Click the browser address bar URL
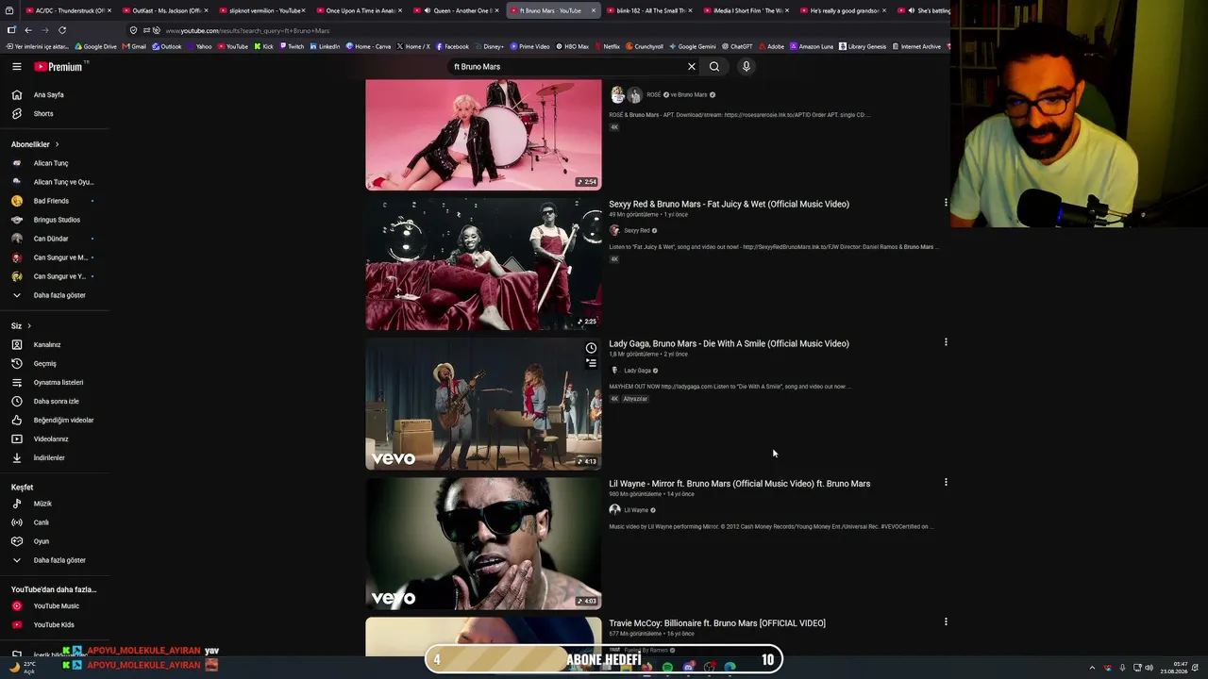 coord(247,30)
